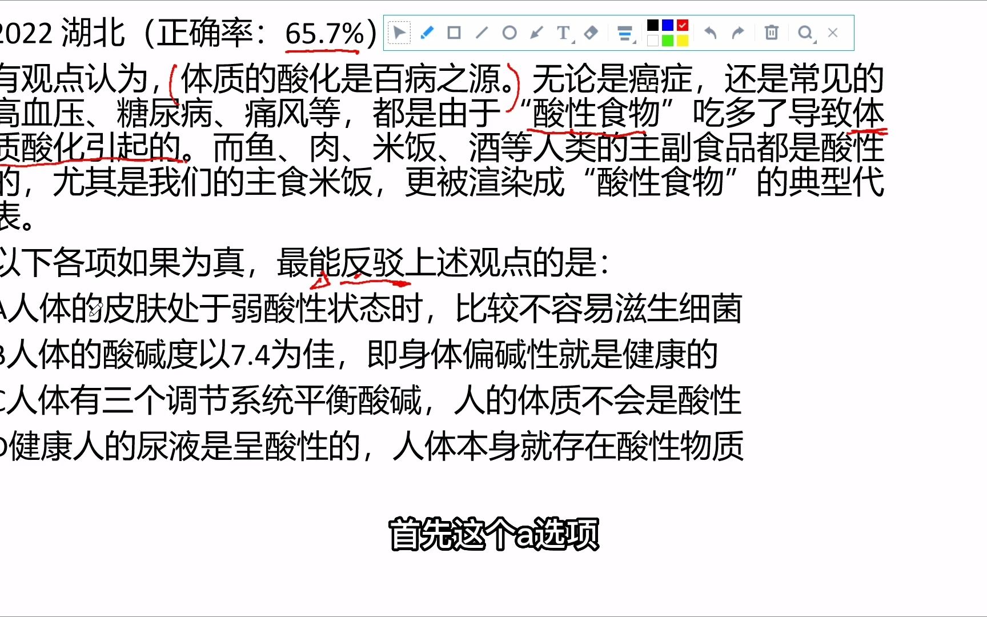Click the subtitle 首先这个a选项
987x617 pixels.
pos(494,535)
